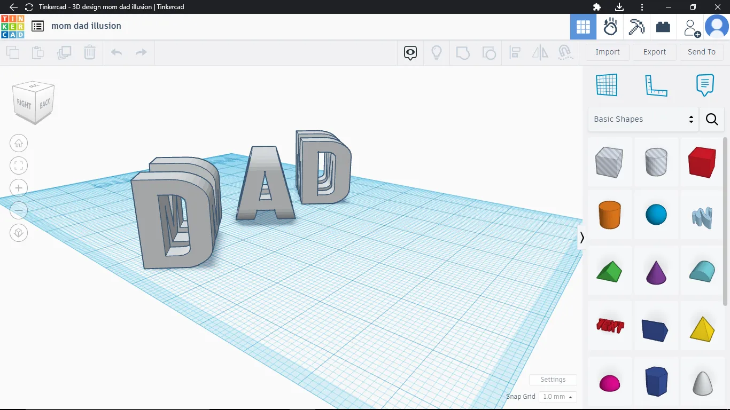Open the Snap Grid 1.0 mm dropdown
The height and width of the screenshot is (410, 730).
tap(558, 397)
